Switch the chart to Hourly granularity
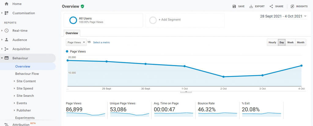Image resolution: width=313 pixels, height=126 pixels. coord(272,43)
